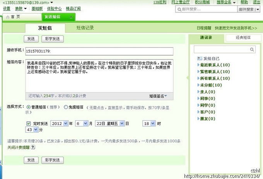
Task: Click the bottom 发送 button
Action: pyautogui.click(x=31, y=160)
